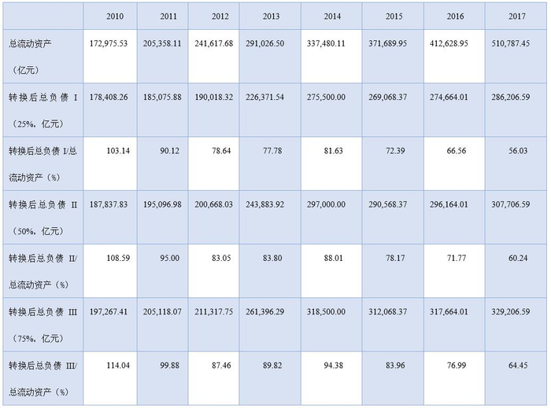Click the 2014 year header

pyautogui.click(x=333, y=15)
